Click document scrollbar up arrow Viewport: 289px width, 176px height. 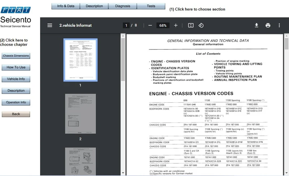(286, 36)
